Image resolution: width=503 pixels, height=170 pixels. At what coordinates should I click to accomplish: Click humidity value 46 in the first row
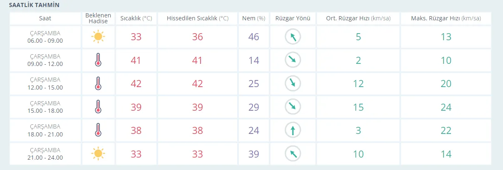(253, 37)
